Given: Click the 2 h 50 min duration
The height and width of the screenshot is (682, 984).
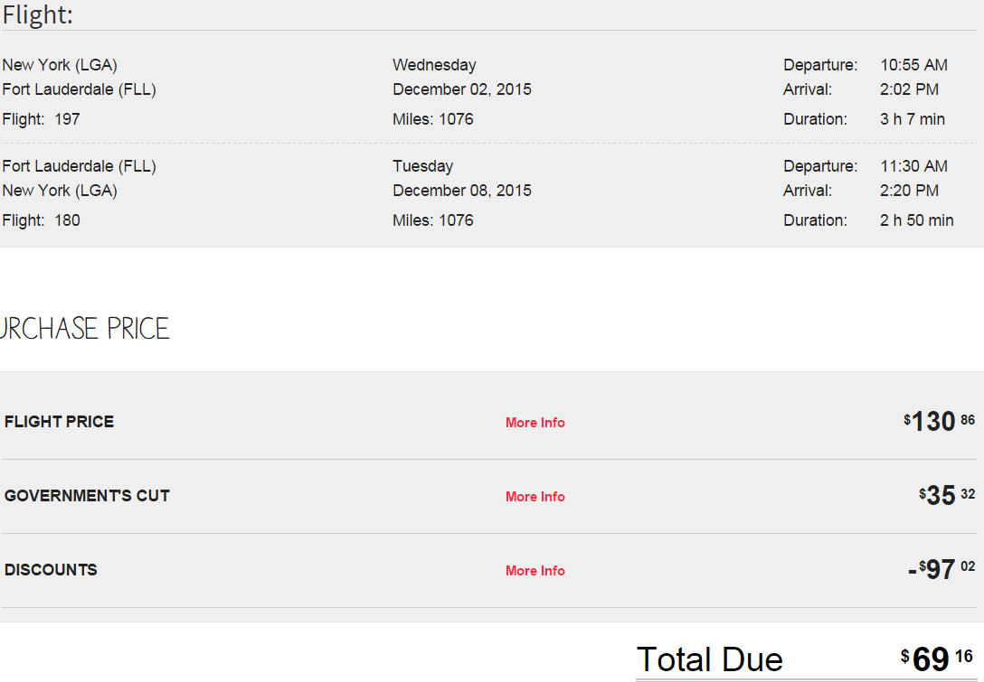Looking at the screenshot, I should pyautogui.click(x=917, y=220).
